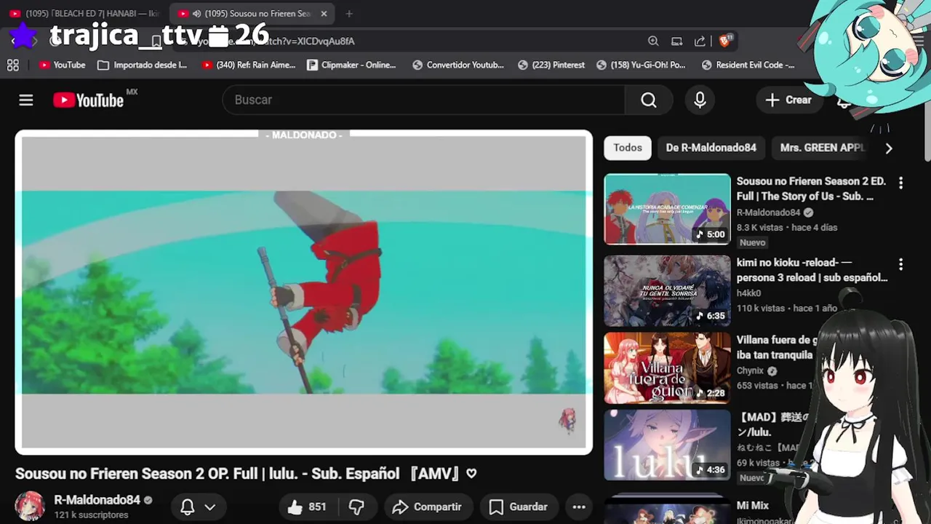
Task: Focus the Buscar search field
Action: point(424,100)
